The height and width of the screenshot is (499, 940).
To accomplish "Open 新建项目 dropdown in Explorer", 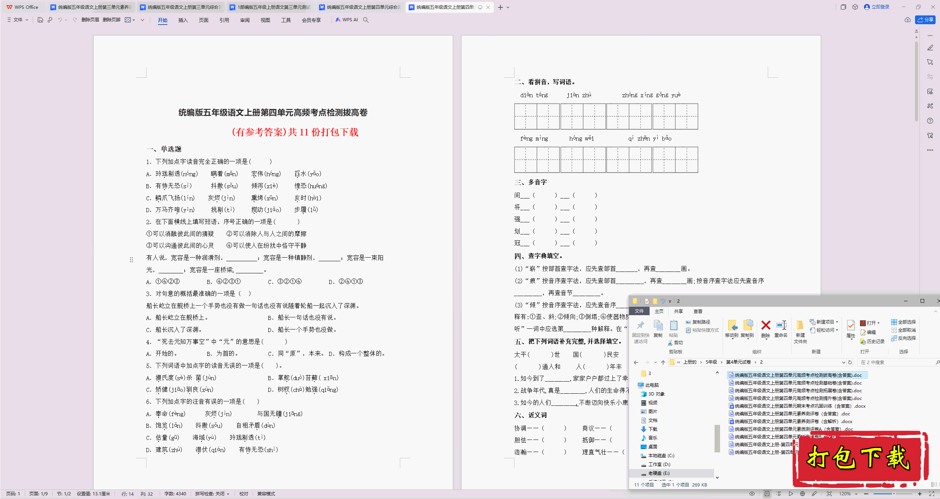I will [824, 322].
